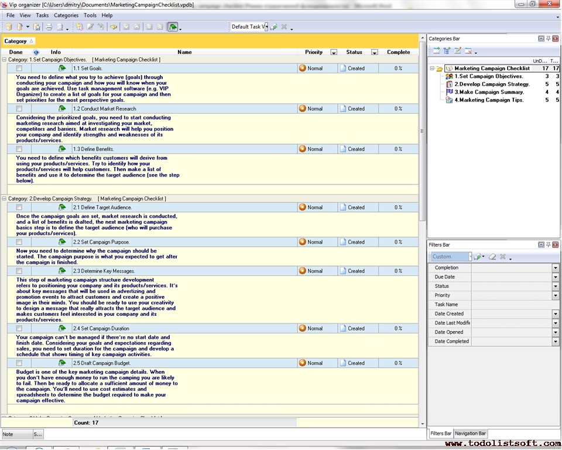Click the new category icon in Categories Bar
The width and height of the screenshot is (562, 450).
coord(437,51)
